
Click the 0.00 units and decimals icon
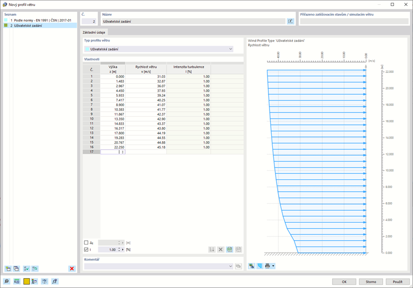click(x=17, y=281)
